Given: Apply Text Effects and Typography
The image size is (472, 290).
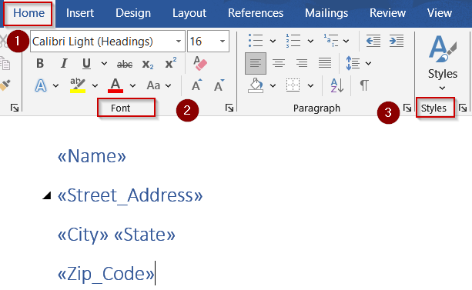Looking at the screenshot, I should (x=41, y=85).
